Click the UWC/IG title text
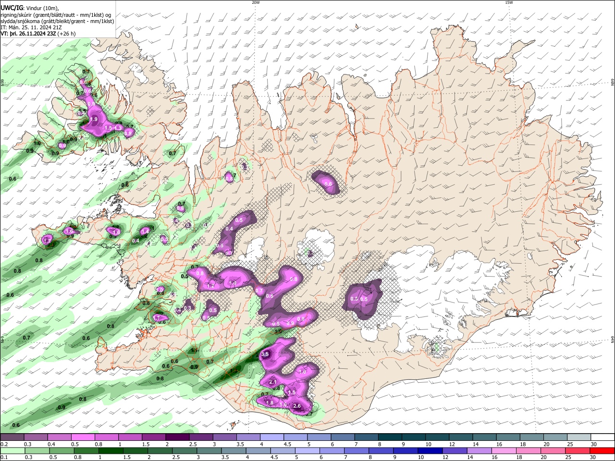Viewport: 615px width, 461px height. tap(12, 7)
